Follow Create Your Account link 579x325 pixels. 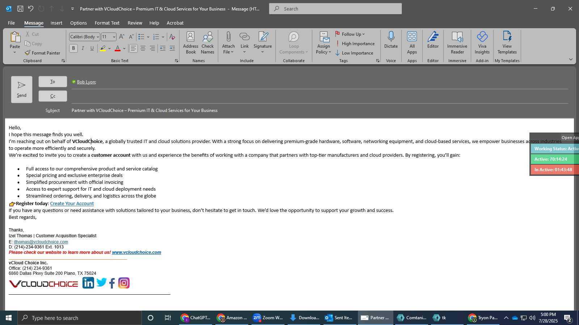(72, 204)
